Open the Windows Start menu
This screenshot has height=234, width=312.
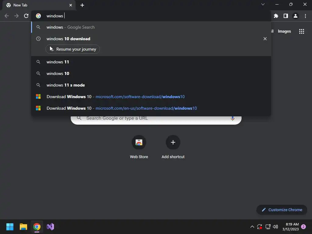[x=10, y=227]
